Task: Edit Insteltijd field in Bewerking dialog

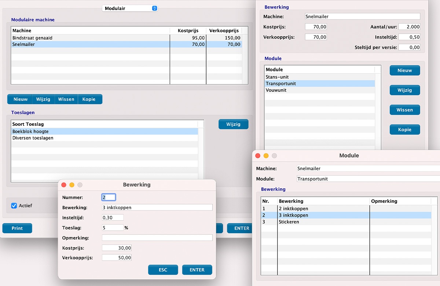Action: coord(113,218)
